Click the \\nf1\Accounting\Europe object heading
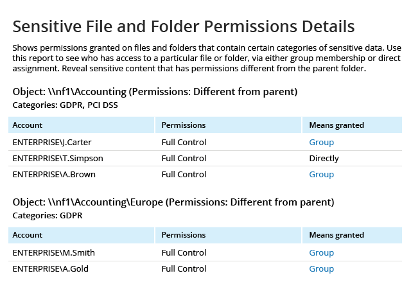Screen dimensions: 411x289 (x=173, y=202)
